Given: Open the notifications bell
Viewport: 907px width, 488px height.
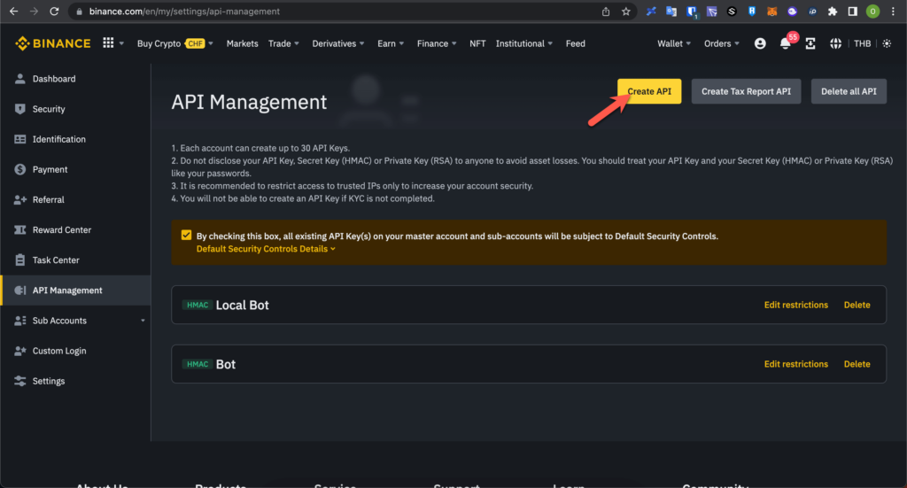Looking at the screenshot, I should 785,44.
